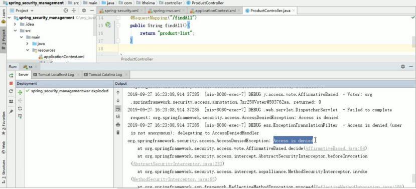Click Locate/Scroll from Source target icon in Project panel
The image size is (416, 189).
tap(66, 11)
